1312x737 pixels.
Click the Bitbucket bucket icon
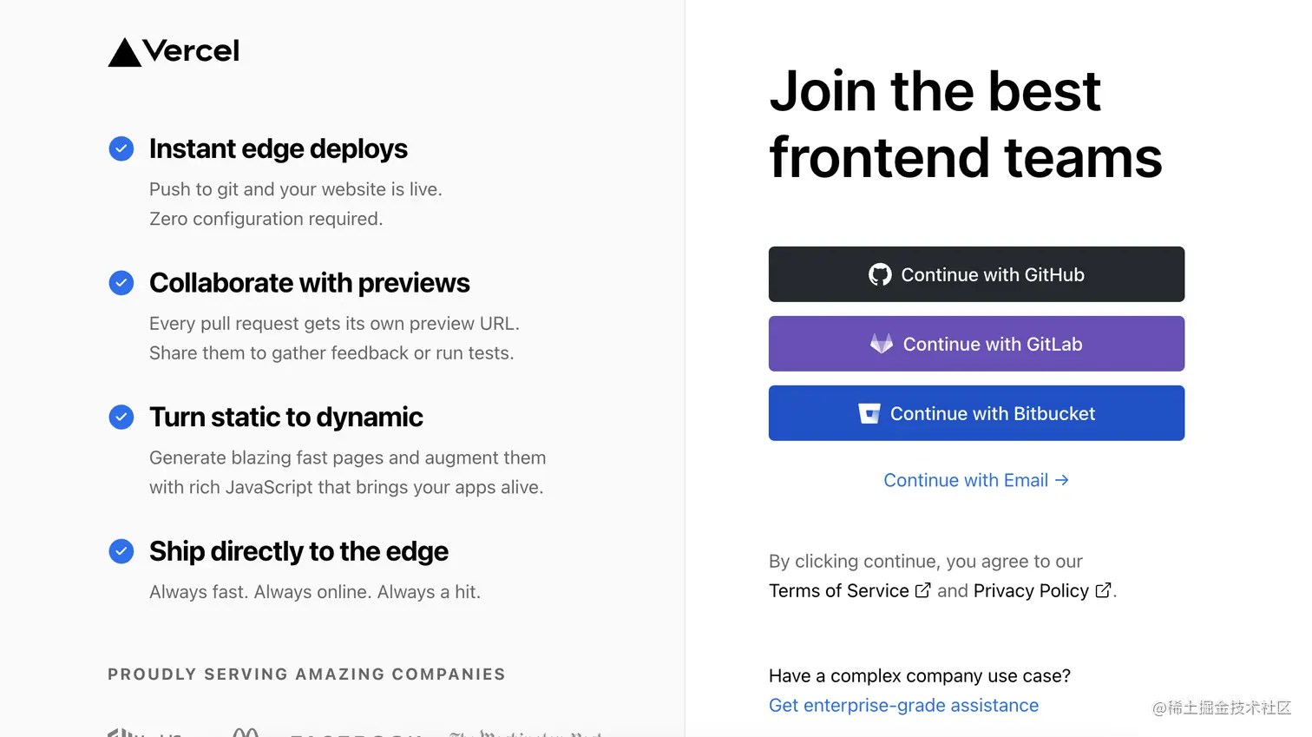(x=869, y=414)
